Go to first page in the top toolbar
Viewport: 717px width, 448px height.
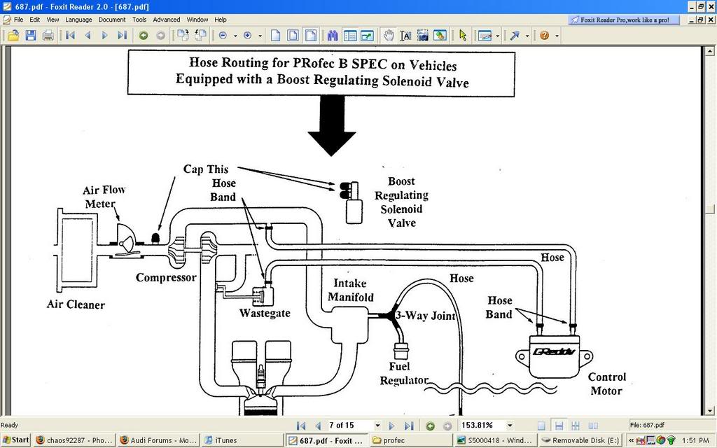coord(71,35)
